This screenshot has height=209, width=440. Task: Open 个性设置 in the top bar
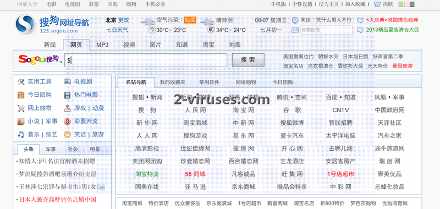302,4
